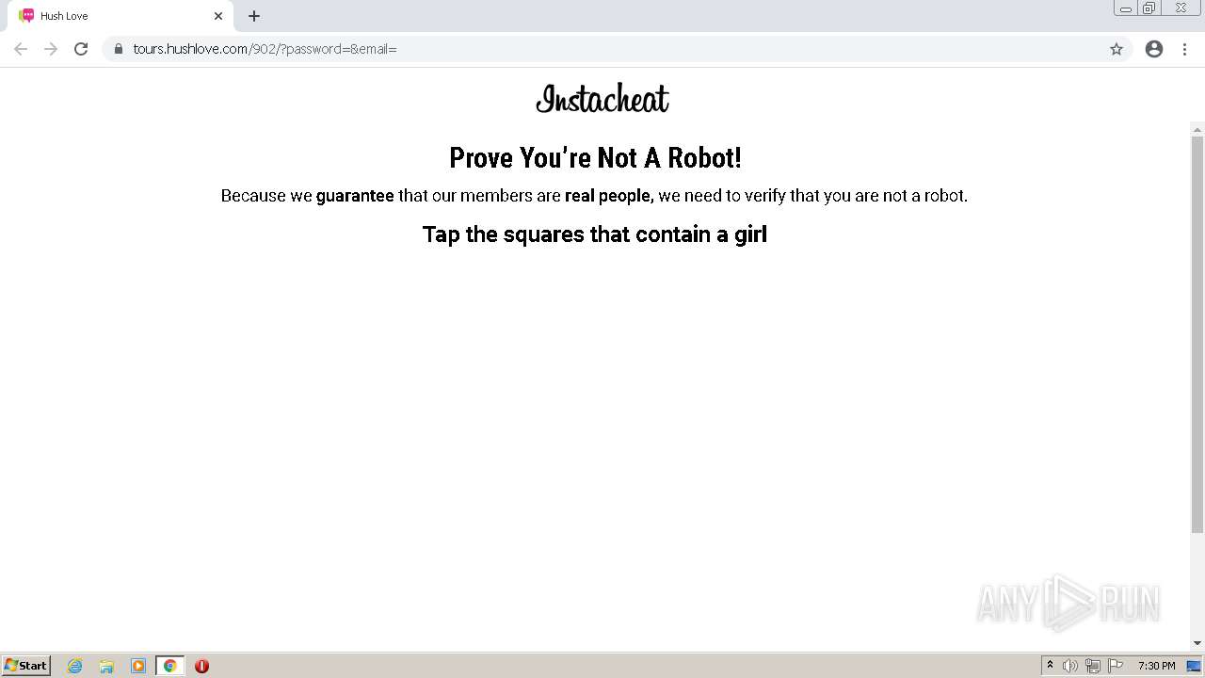Image resolution: width=1205 pixels, height=678 pixels.
Task: Open Windows Explorer folder in taskbar
Action: pyautogui.click(x=106, y=666)
